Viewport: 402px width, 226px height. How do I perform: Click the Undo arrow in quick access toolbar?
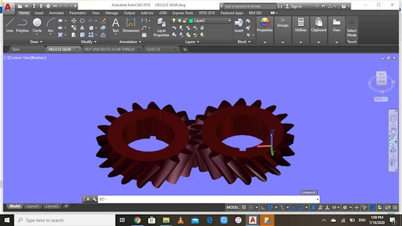click(55, 6)
